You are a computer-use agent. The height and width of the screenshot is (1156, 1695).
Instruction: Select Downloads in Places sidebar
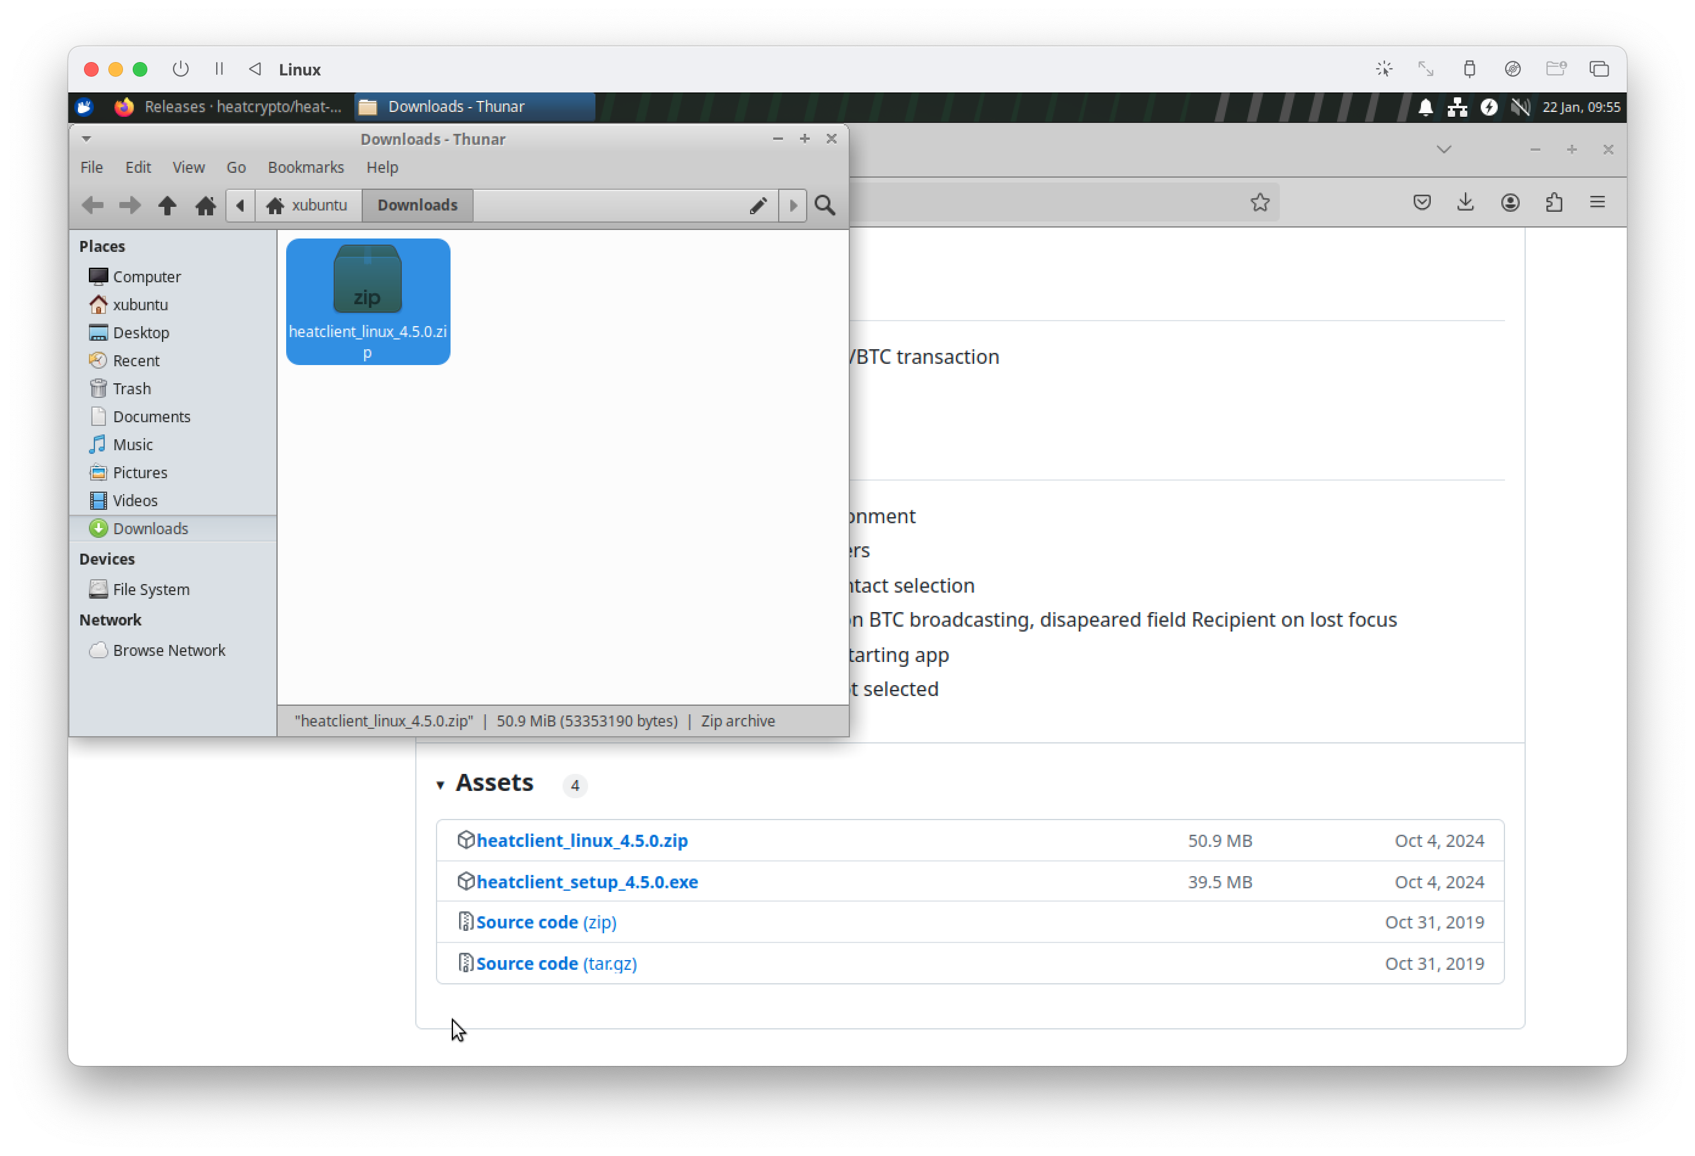point(174,529)
